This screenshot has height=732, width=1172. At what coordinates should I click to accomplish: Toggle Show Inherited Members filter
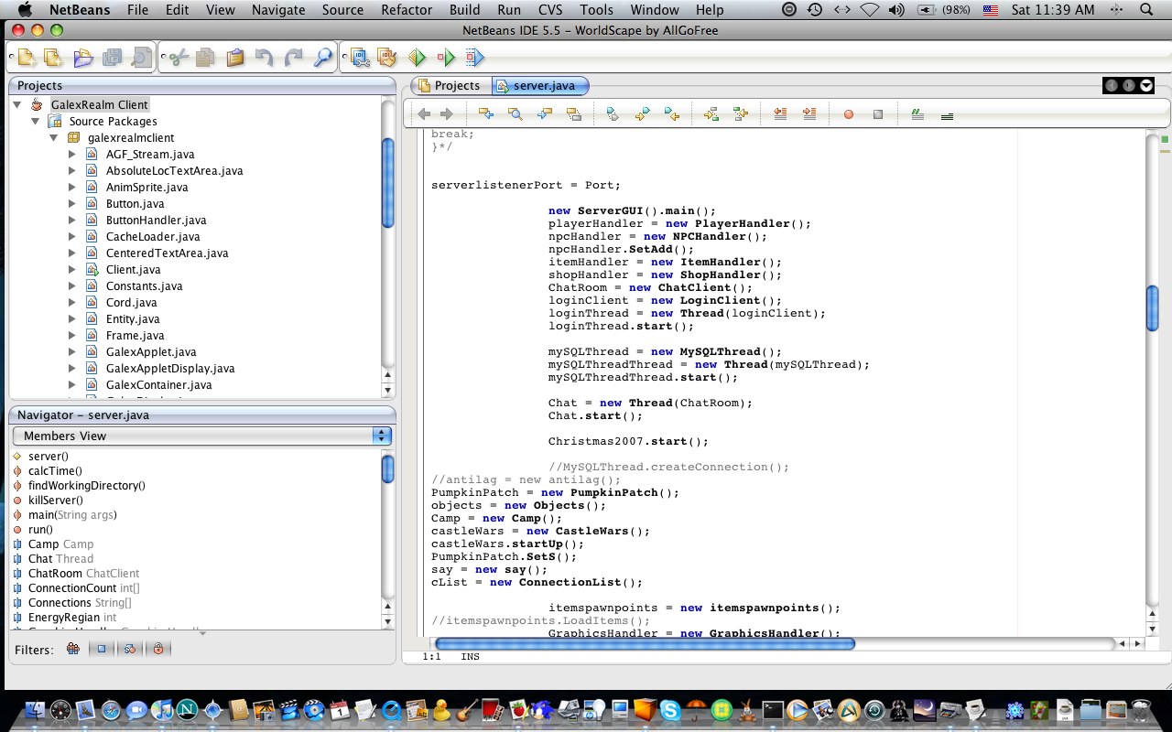point(72,649)
